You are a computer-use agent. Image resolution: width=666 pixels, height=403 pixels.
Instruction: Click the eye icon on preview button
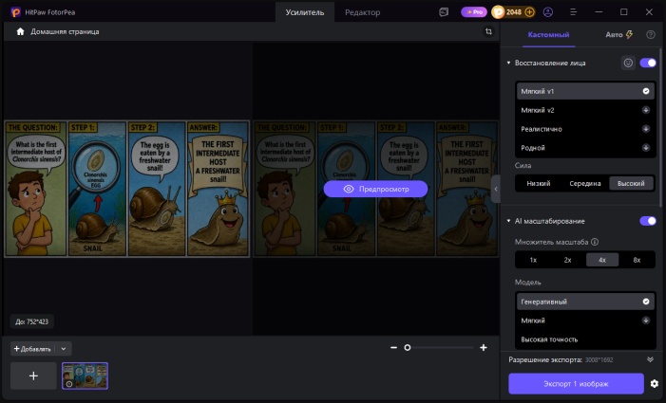tap(349, 189)
